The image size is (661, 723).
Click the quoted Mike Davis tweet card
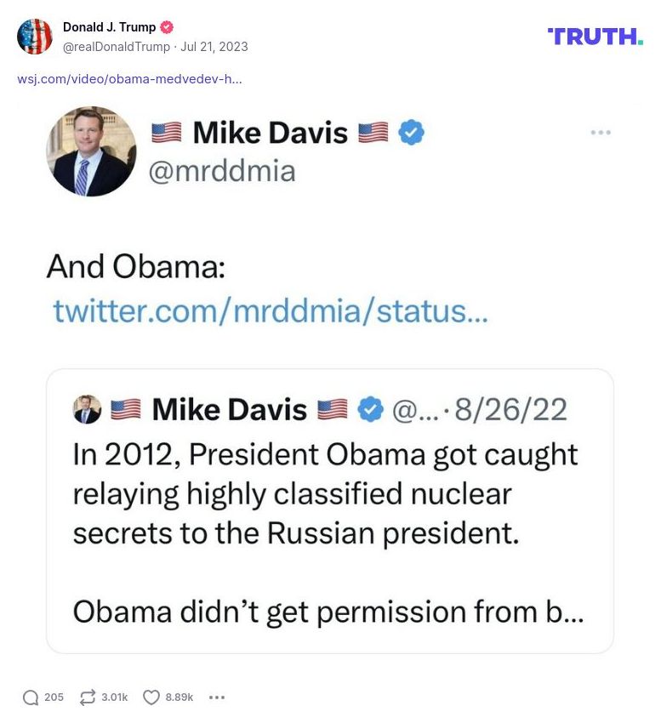click(x=332, y=510)
